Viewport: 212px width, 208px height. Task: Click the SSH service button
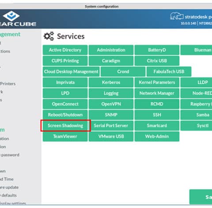click(x=157, y=115)
